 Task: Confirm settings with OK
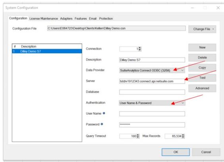(176, 152)
